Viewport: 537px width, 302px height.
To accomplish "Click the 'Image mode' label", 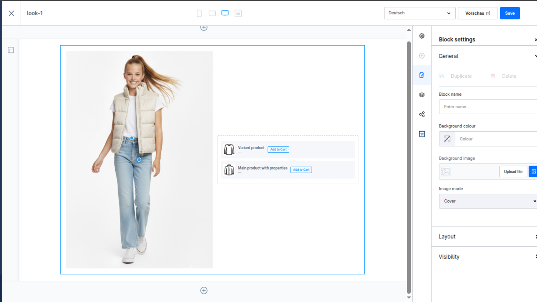I will tap(451, 189).
